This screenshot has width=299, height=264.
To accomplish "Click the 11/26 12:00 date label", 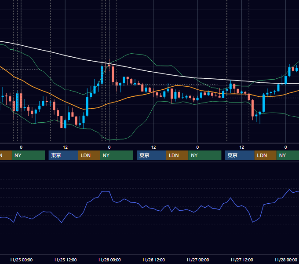I will coord(153,260).
